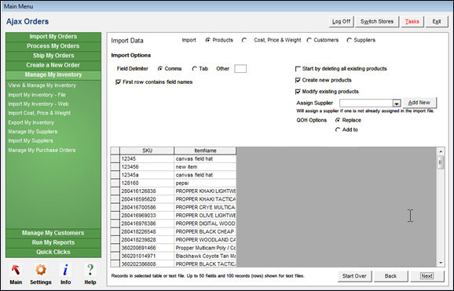Viewport: 454px width, 291px height.
Task: Select row header for pepsi row
Action: coord(115,183)
